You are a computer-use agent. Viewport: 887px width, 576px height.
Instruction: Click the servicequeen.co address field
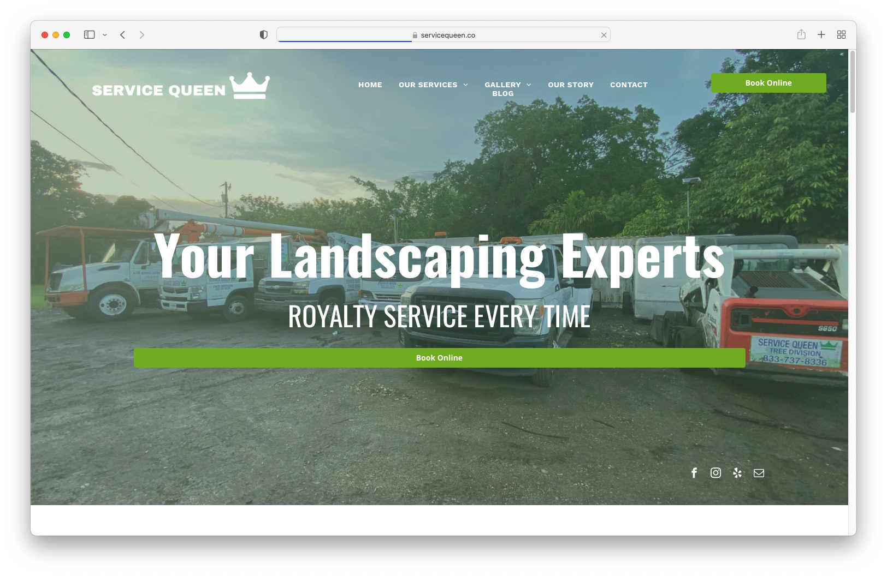(x=443, y=35)
